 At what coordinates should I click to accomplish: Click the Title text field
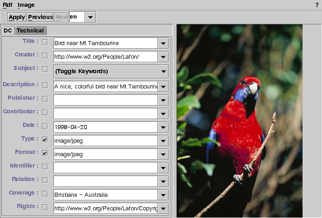[105, 43]
